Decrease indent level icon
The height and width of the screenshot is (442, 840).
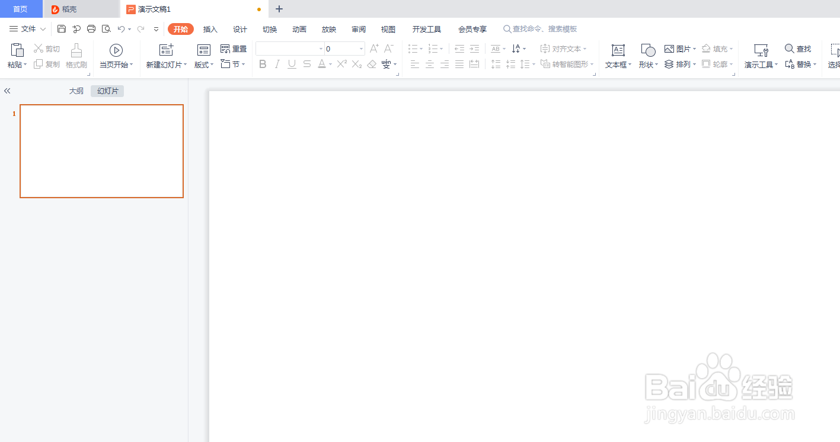coord(459,49)
